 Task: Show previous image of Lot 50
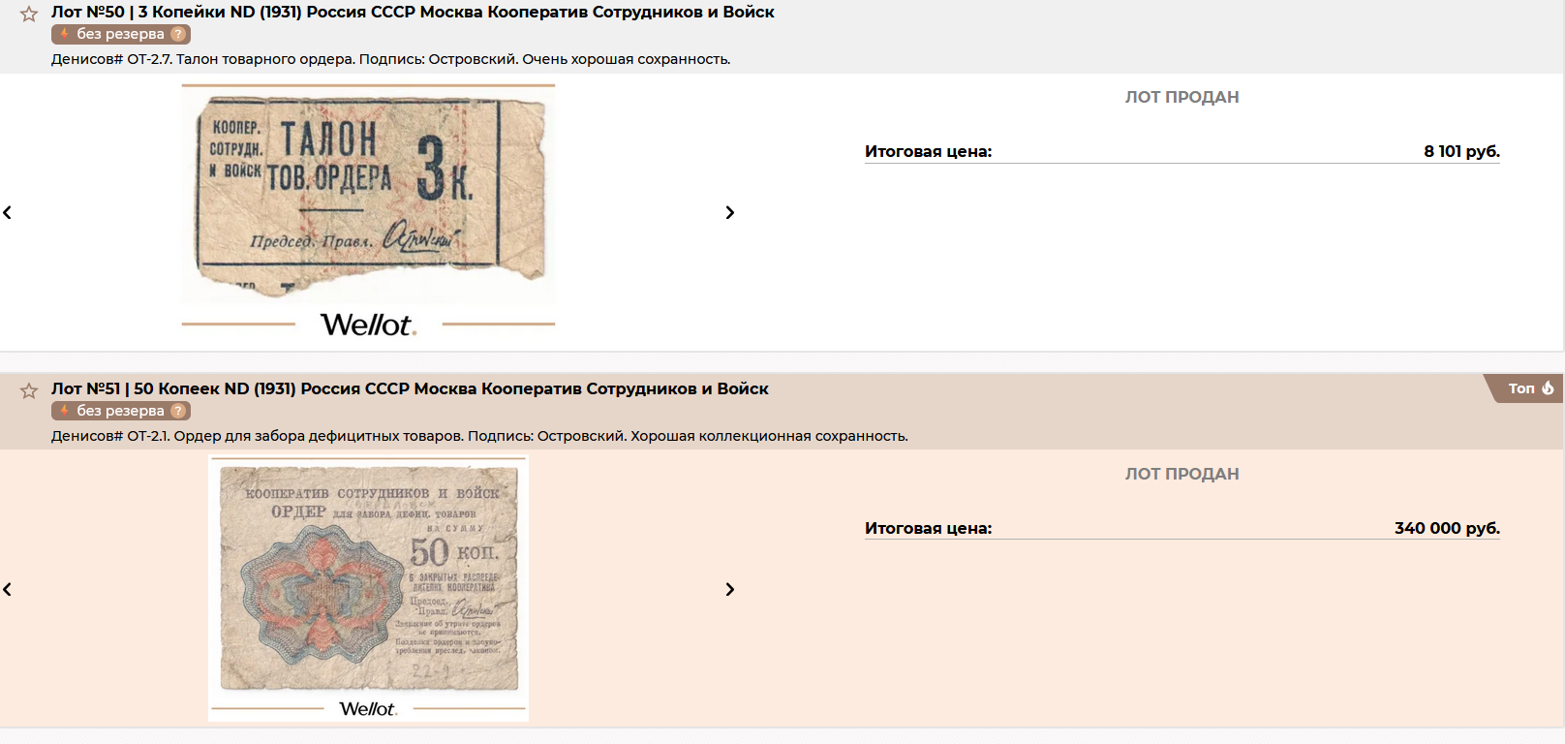pos(8,212)
